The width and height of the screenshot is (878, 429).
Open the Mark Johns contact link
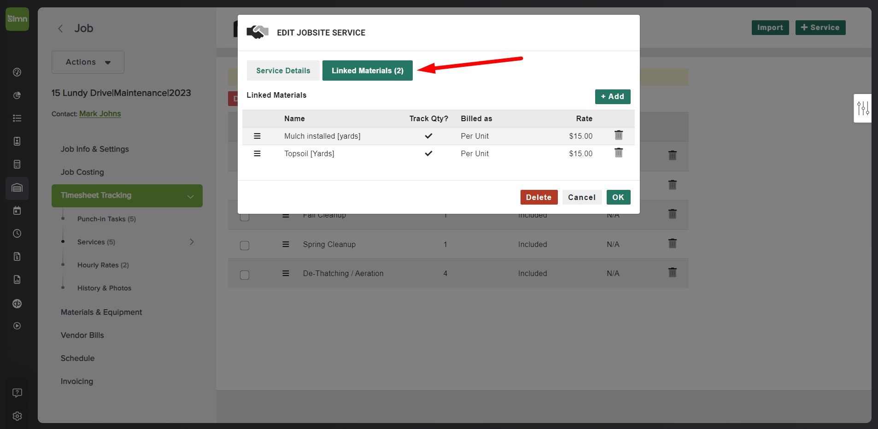point(100,114)
